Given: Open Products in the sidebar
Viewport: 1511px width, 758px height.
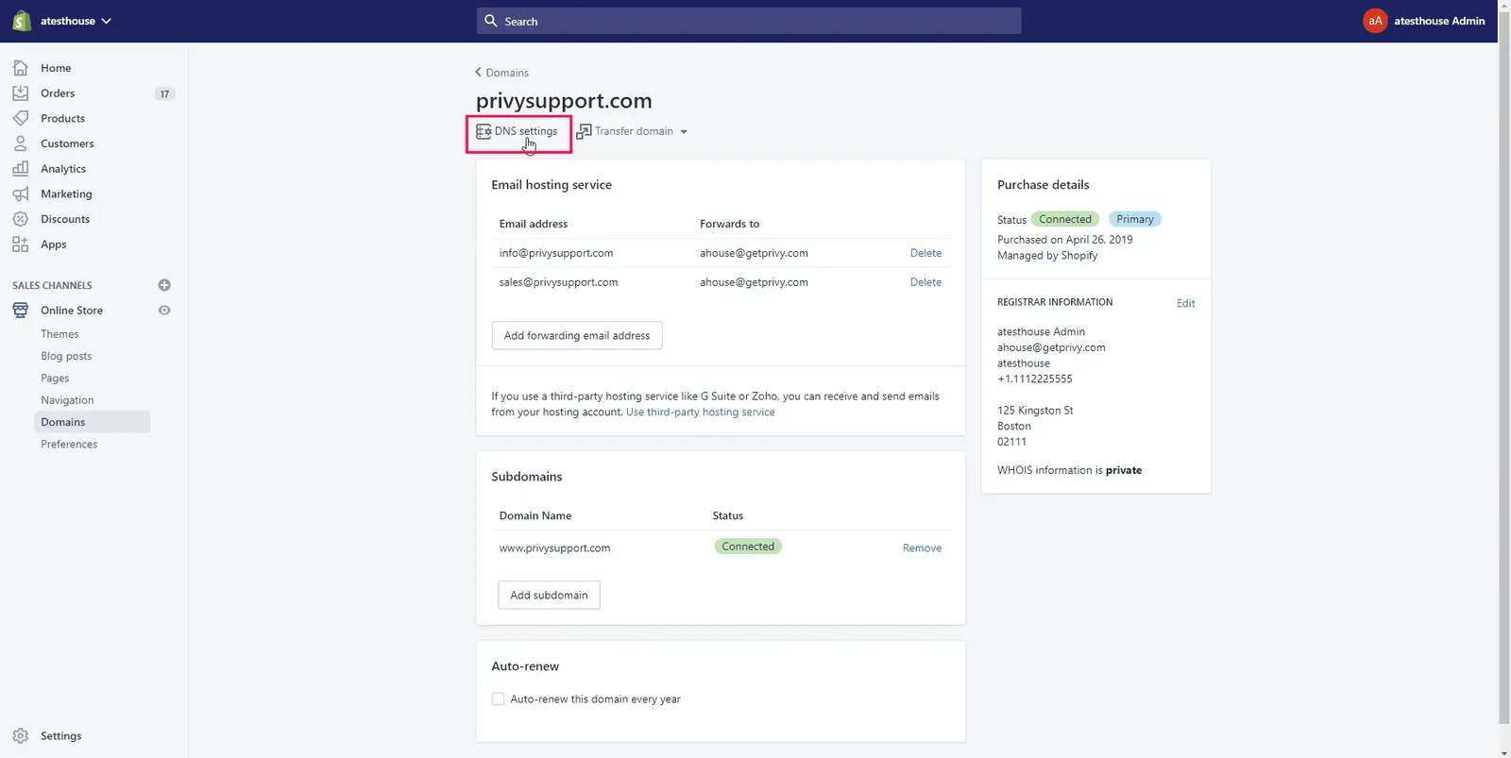Looking at the screenshot, I should pos(62,118).
